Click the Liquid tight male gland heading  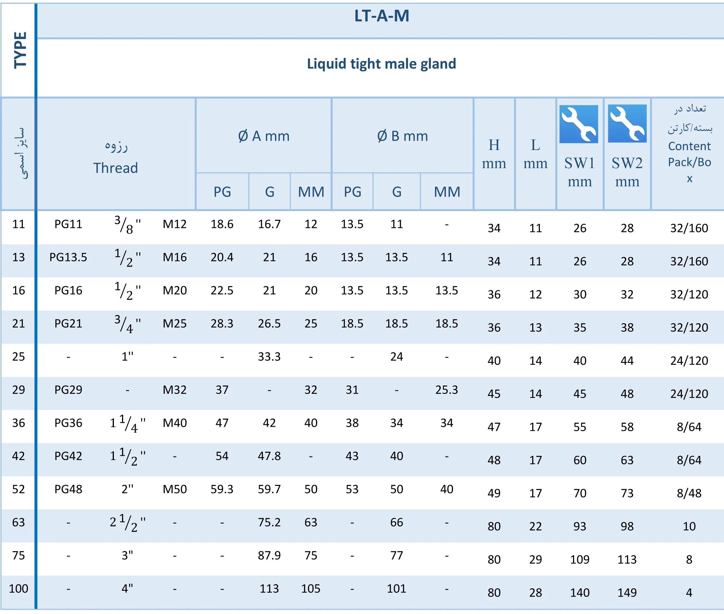[381, 64]
